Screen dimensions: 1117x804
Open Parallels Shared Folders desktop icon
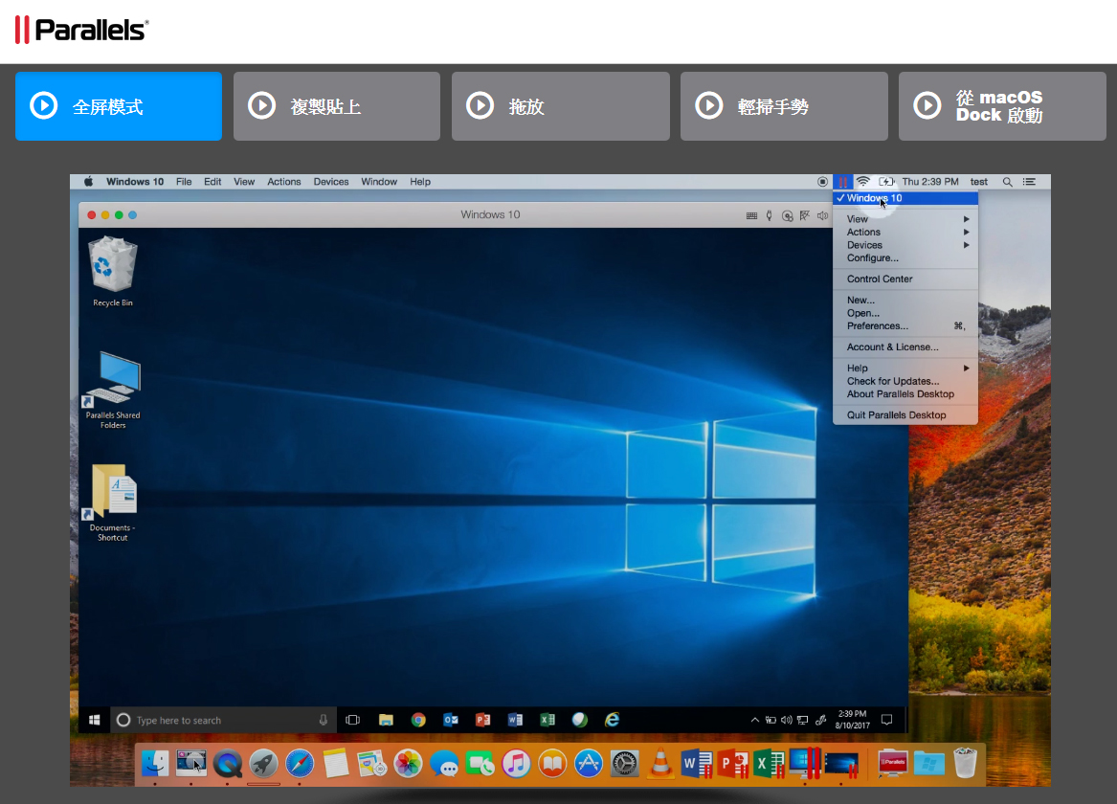pos(113,380)
